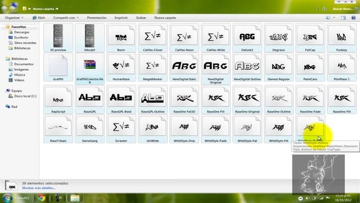Screen dimensions: 360x203
Task: Select the Scrawler font file
Action: point(121,129)
